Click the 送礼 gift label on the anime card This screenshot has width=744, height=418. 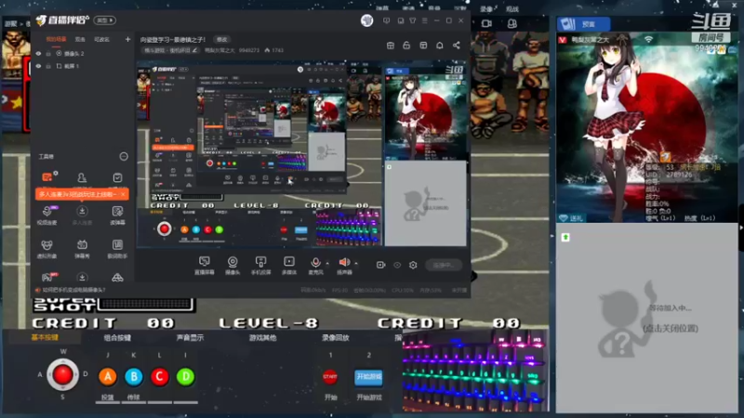point(572,218)
